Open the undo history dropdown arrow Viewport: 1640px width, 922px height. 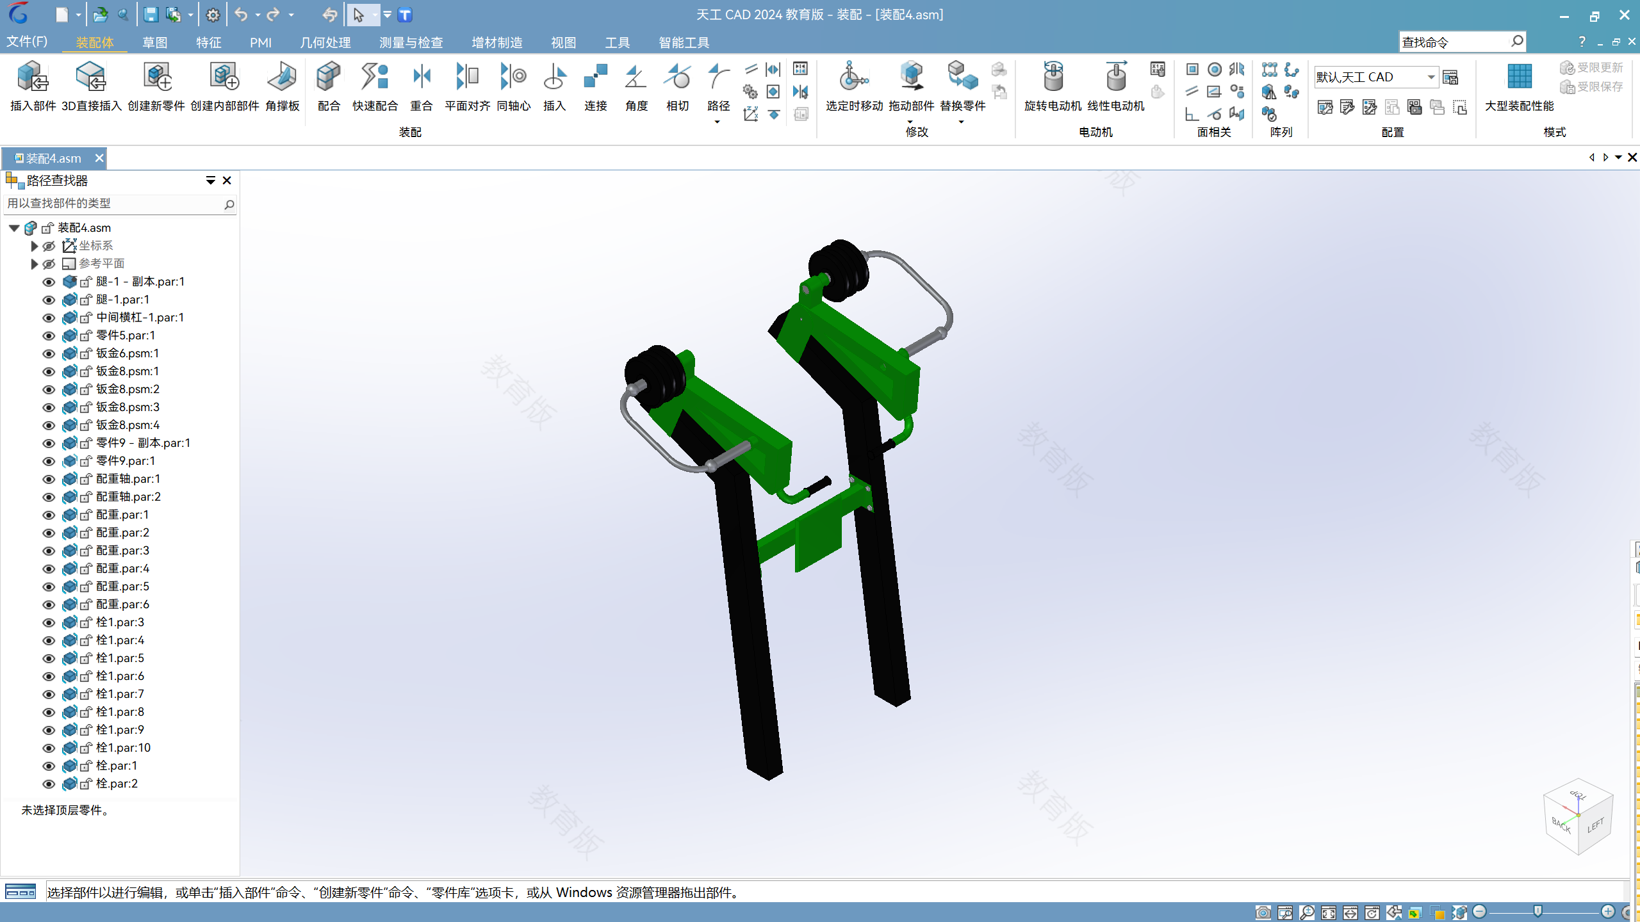(x=257, y=15)
